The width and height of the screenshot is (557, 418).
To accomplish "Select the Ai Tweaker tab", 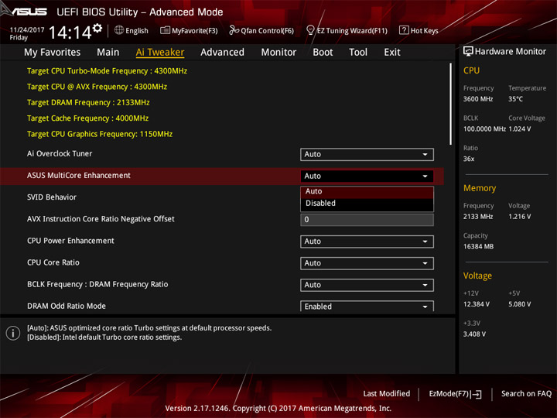I will coord(160,53).
